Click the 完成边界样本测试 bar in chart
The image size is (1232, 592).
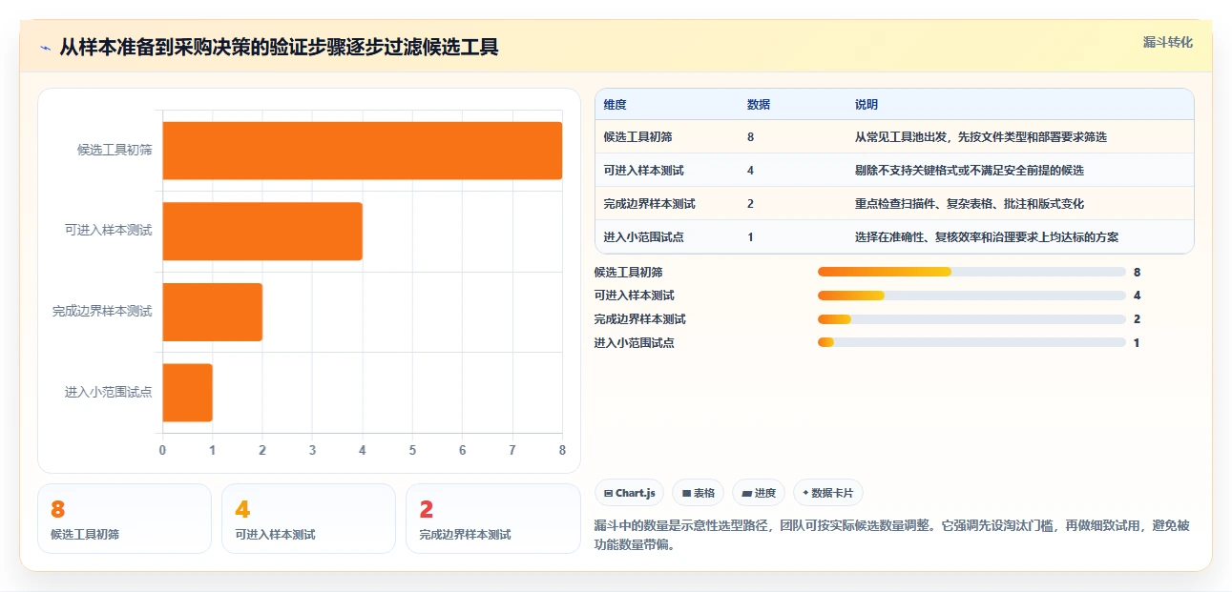[x=213, y=312]
